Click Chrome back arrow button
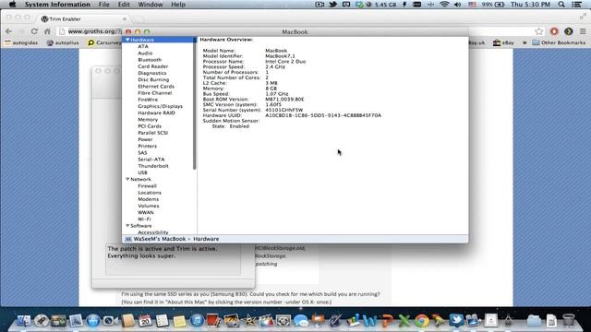Image resolution: width=591 pixels, height=332 pixels. 8,31
